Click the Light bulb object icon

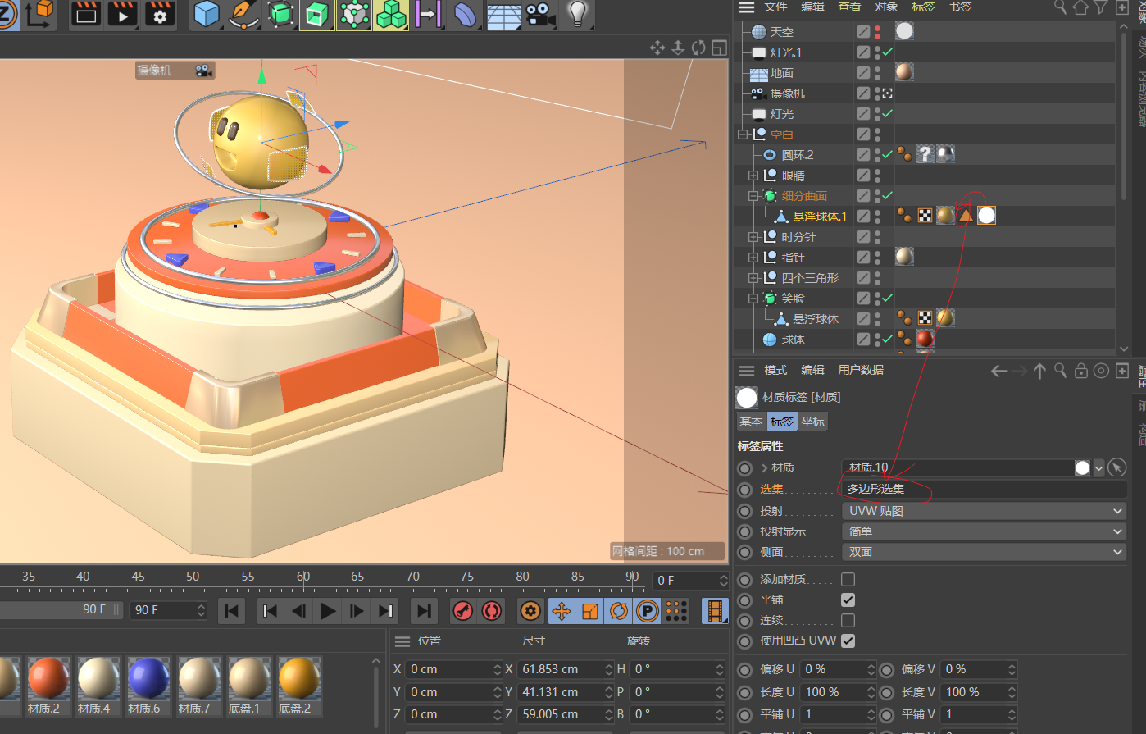click(x=578, y=14)
